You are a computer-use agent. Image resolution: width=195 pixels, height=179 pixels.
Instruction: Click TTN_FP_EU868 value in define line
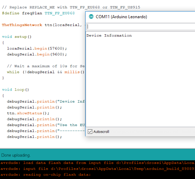pos(60,13)
